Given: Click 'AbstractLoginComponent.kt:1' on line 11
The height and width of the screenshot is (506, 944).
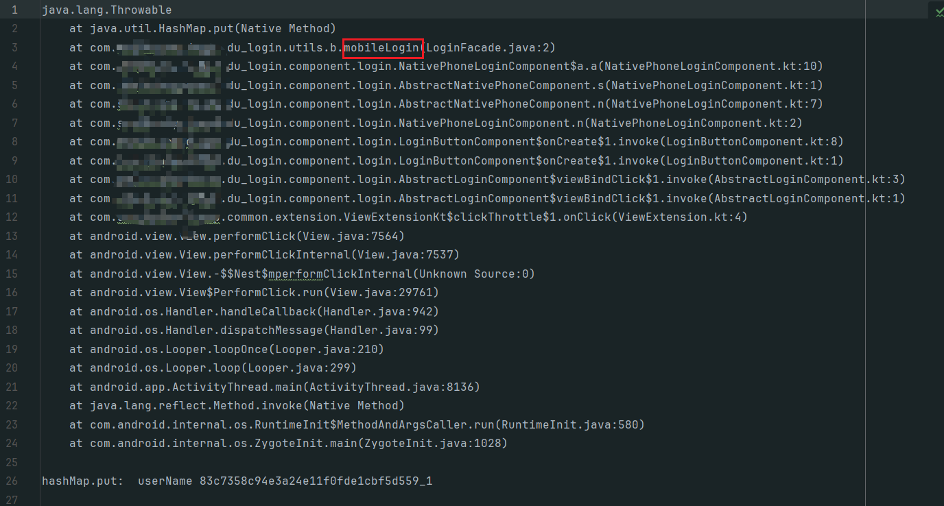Looking at the screenshot, I should (x=806, y=199).
